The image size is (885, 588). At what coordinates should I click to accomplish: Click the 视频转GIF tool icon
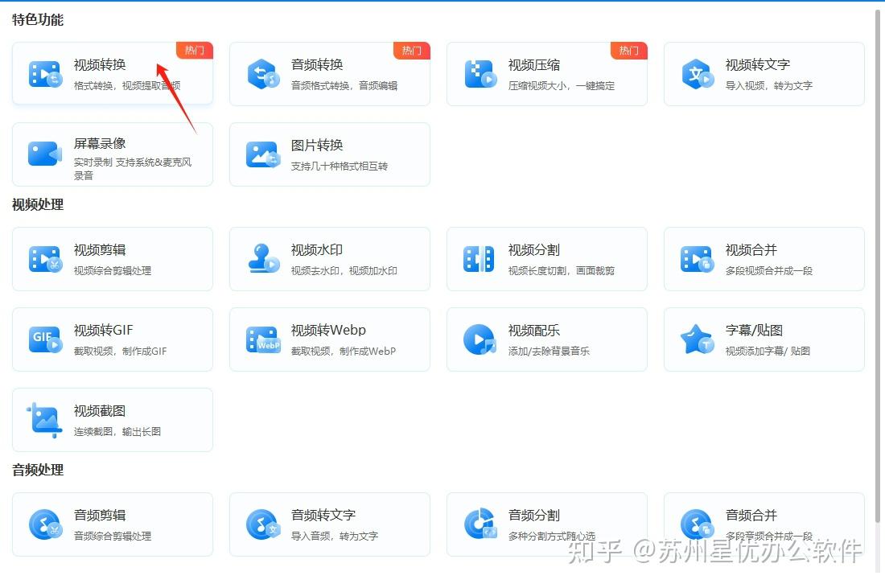coord(44,339)
